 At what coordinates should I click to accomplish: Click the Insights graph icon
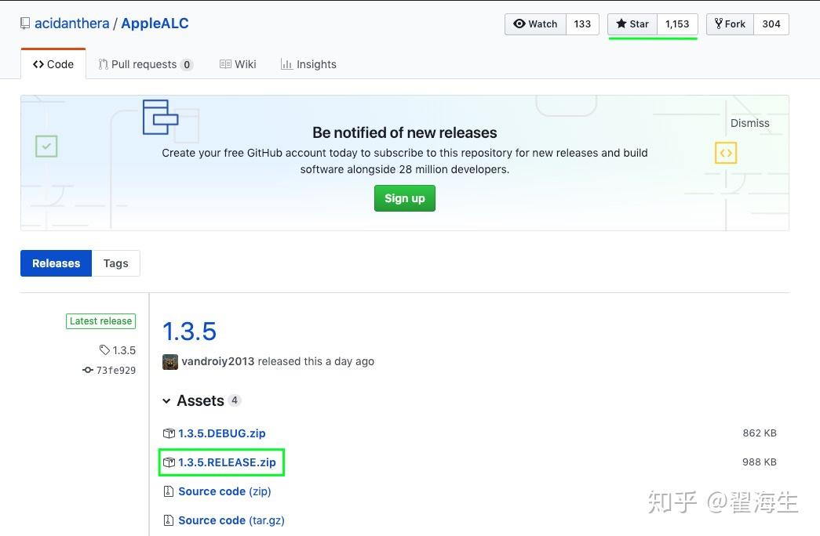coord(286,64)
